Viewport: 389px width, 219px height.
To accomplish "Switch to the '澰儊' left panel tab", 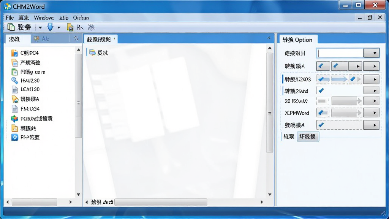I will pos(18,39).
